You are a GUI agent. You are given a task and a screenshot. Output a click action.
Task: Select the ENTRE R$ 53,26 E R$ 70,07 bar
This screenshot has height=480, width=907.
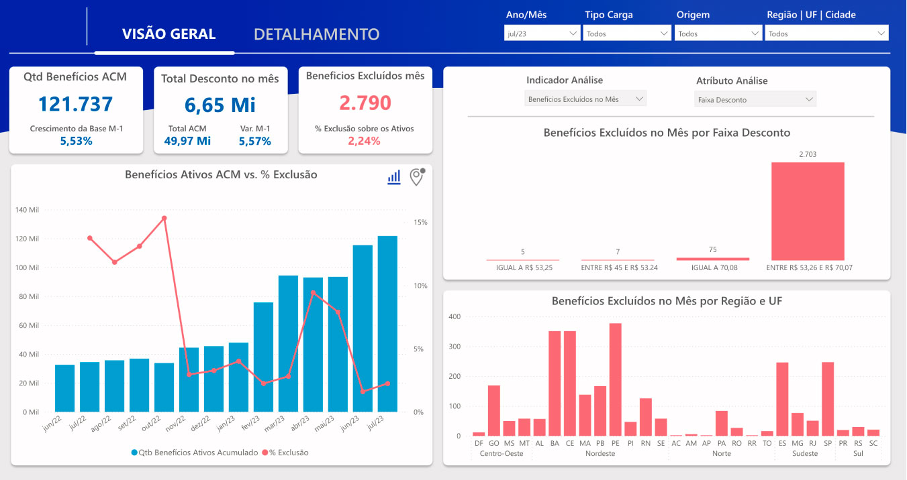808,211
